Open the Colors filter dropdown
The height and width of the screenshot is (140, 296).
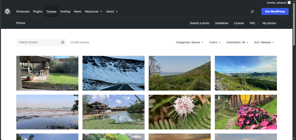[x=215, y=42]
